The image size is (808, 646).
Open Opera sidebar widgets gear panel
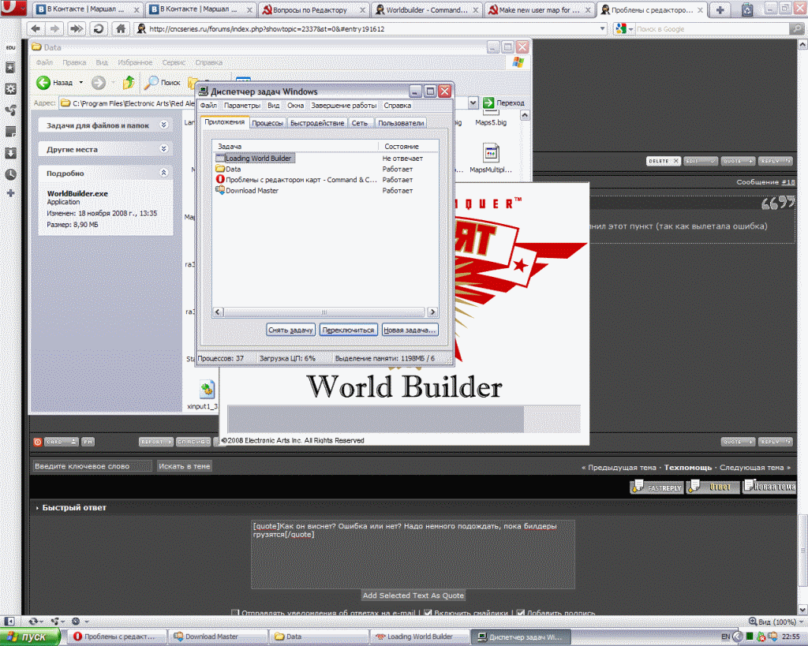pyautogui.click(x=10, y=88)
